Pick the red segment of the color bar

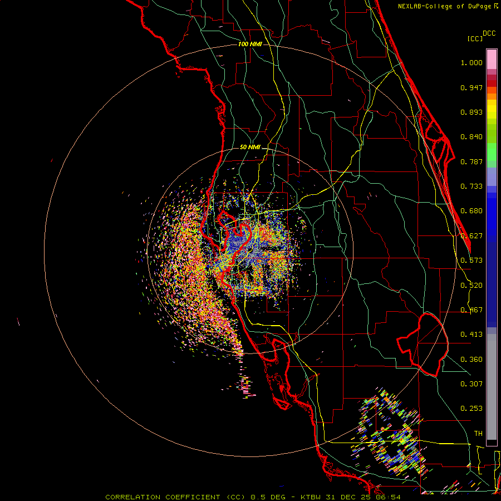pyautogui.click(x=492, y=83)
